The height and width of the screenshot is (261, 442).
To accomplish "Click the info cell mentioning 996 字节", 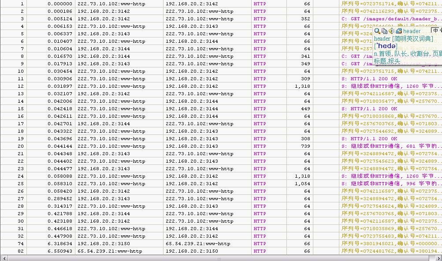I will (x=391, y=183).
